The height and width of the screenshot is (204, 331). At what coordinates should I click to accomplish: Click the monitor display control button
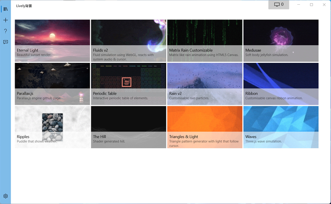(279, 5)
